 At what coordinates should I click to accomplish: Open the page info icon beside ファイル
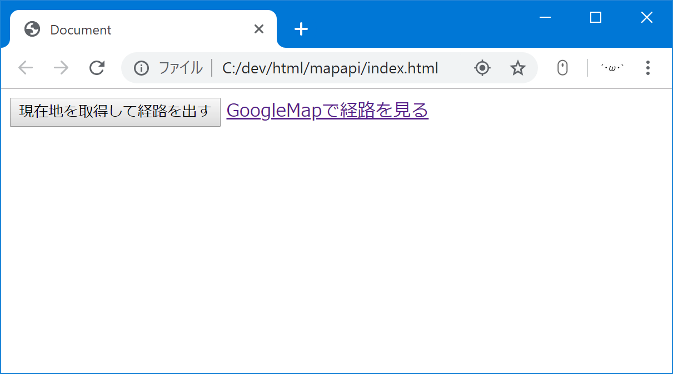(141, 67)
